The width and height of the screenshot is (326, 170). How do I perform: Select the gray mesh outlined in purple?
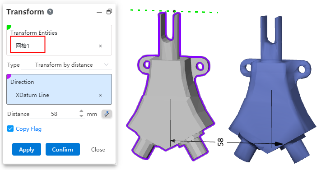tap(170, 86)
